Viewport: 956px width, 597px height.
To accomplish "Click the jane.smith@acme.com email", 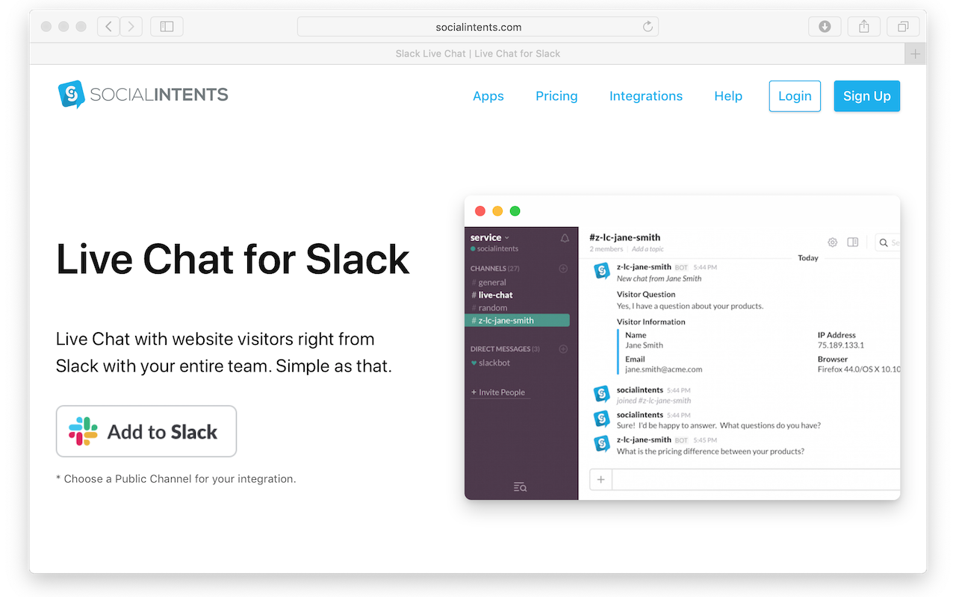I will [663, 369].
